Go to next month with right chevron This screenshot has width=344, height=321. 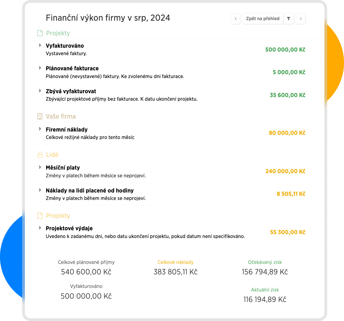tap(301, 19)
